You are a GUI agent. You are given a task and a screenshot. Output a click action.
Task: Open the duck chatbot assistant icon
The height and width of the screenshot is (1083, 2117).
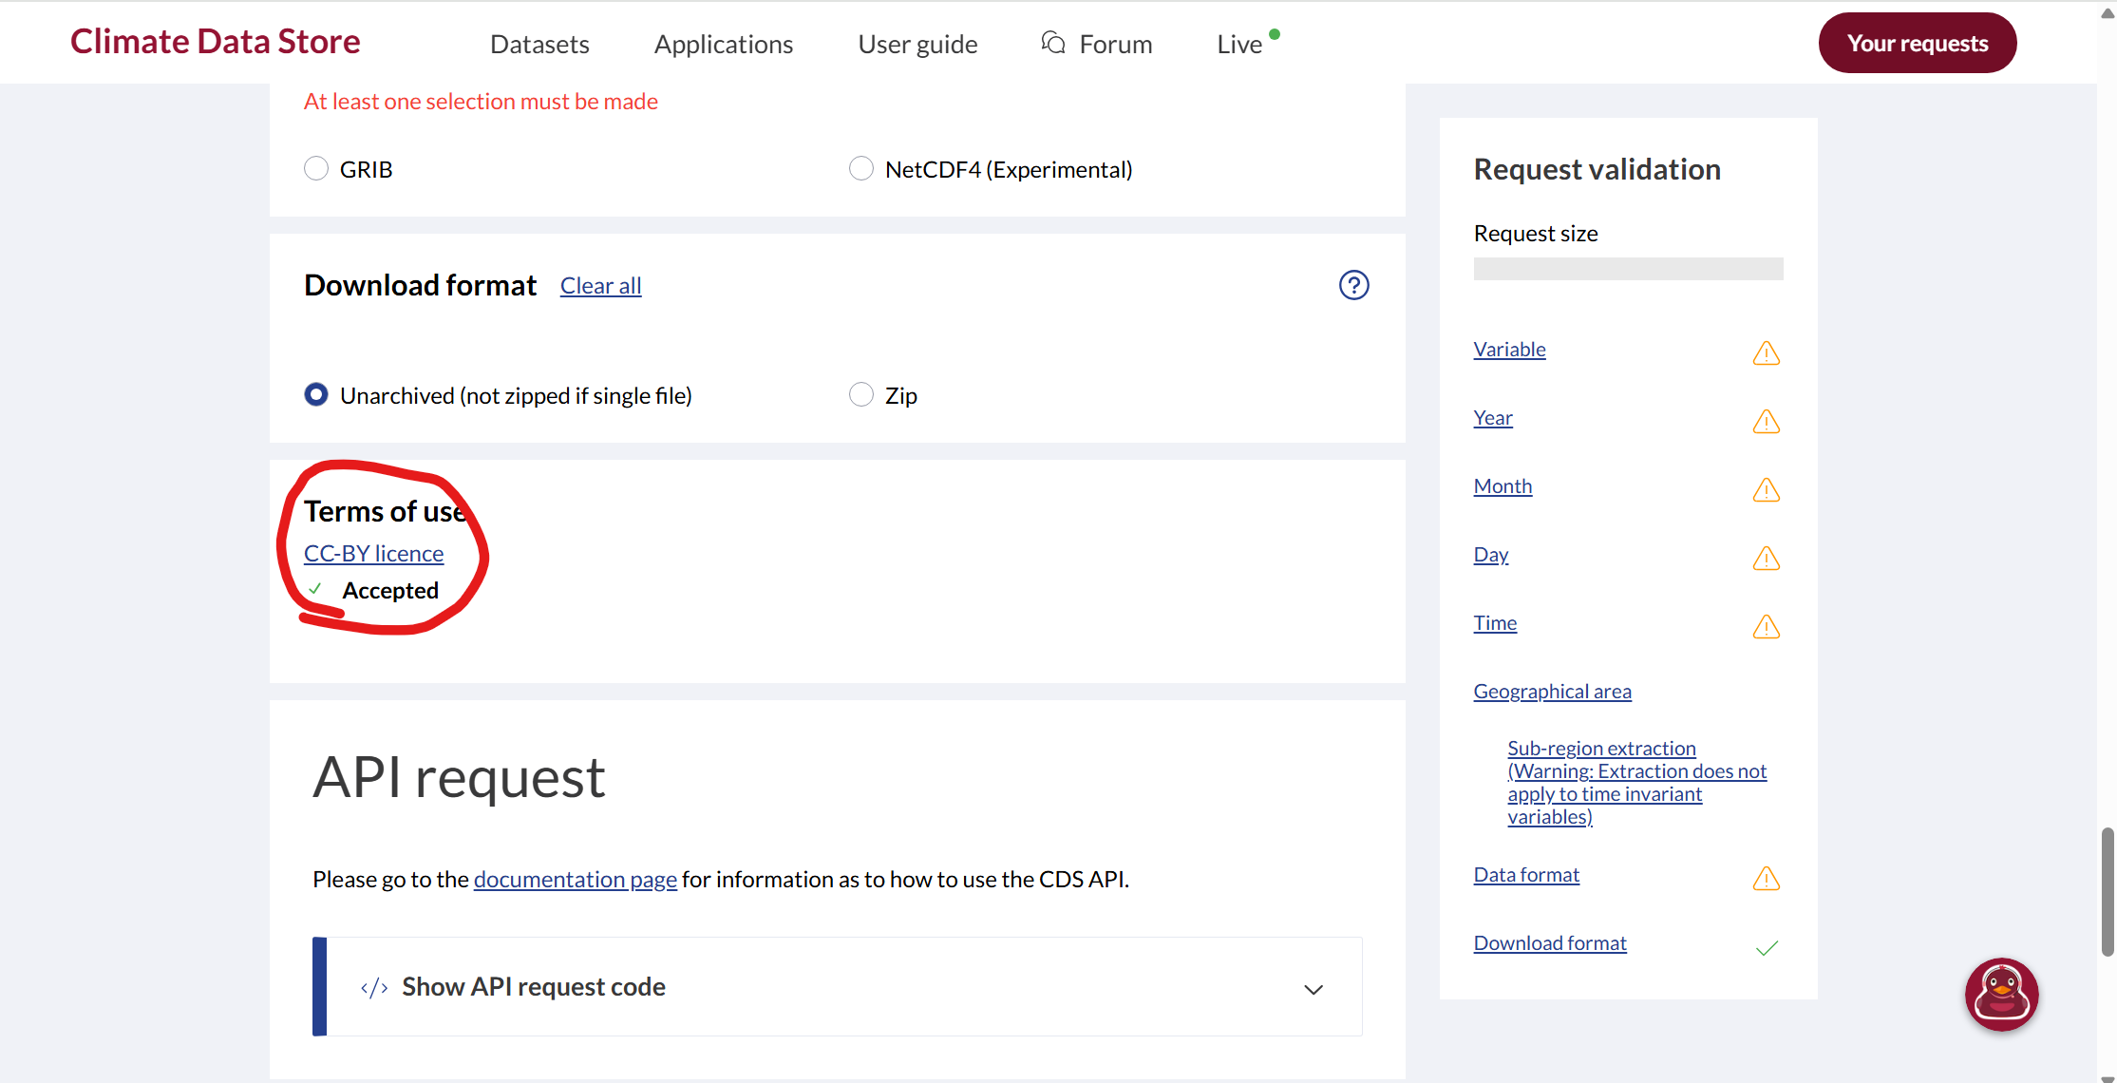coord(2001,994)
